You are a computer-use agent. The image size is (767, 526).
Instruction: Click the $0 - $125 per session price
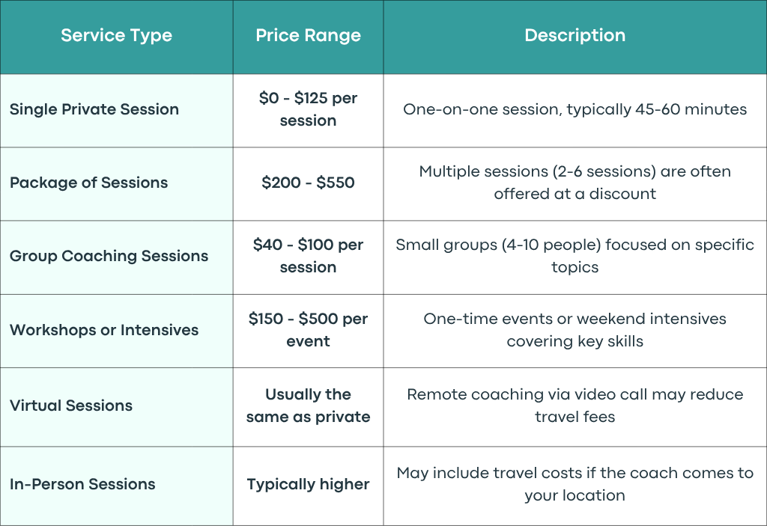click(308, 109)
